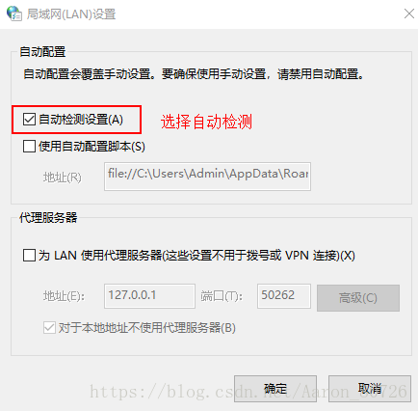The height and width of the screenshot is (411, 418).
Task: Click the 地址(E): label
Action: [x=64, y=296]
